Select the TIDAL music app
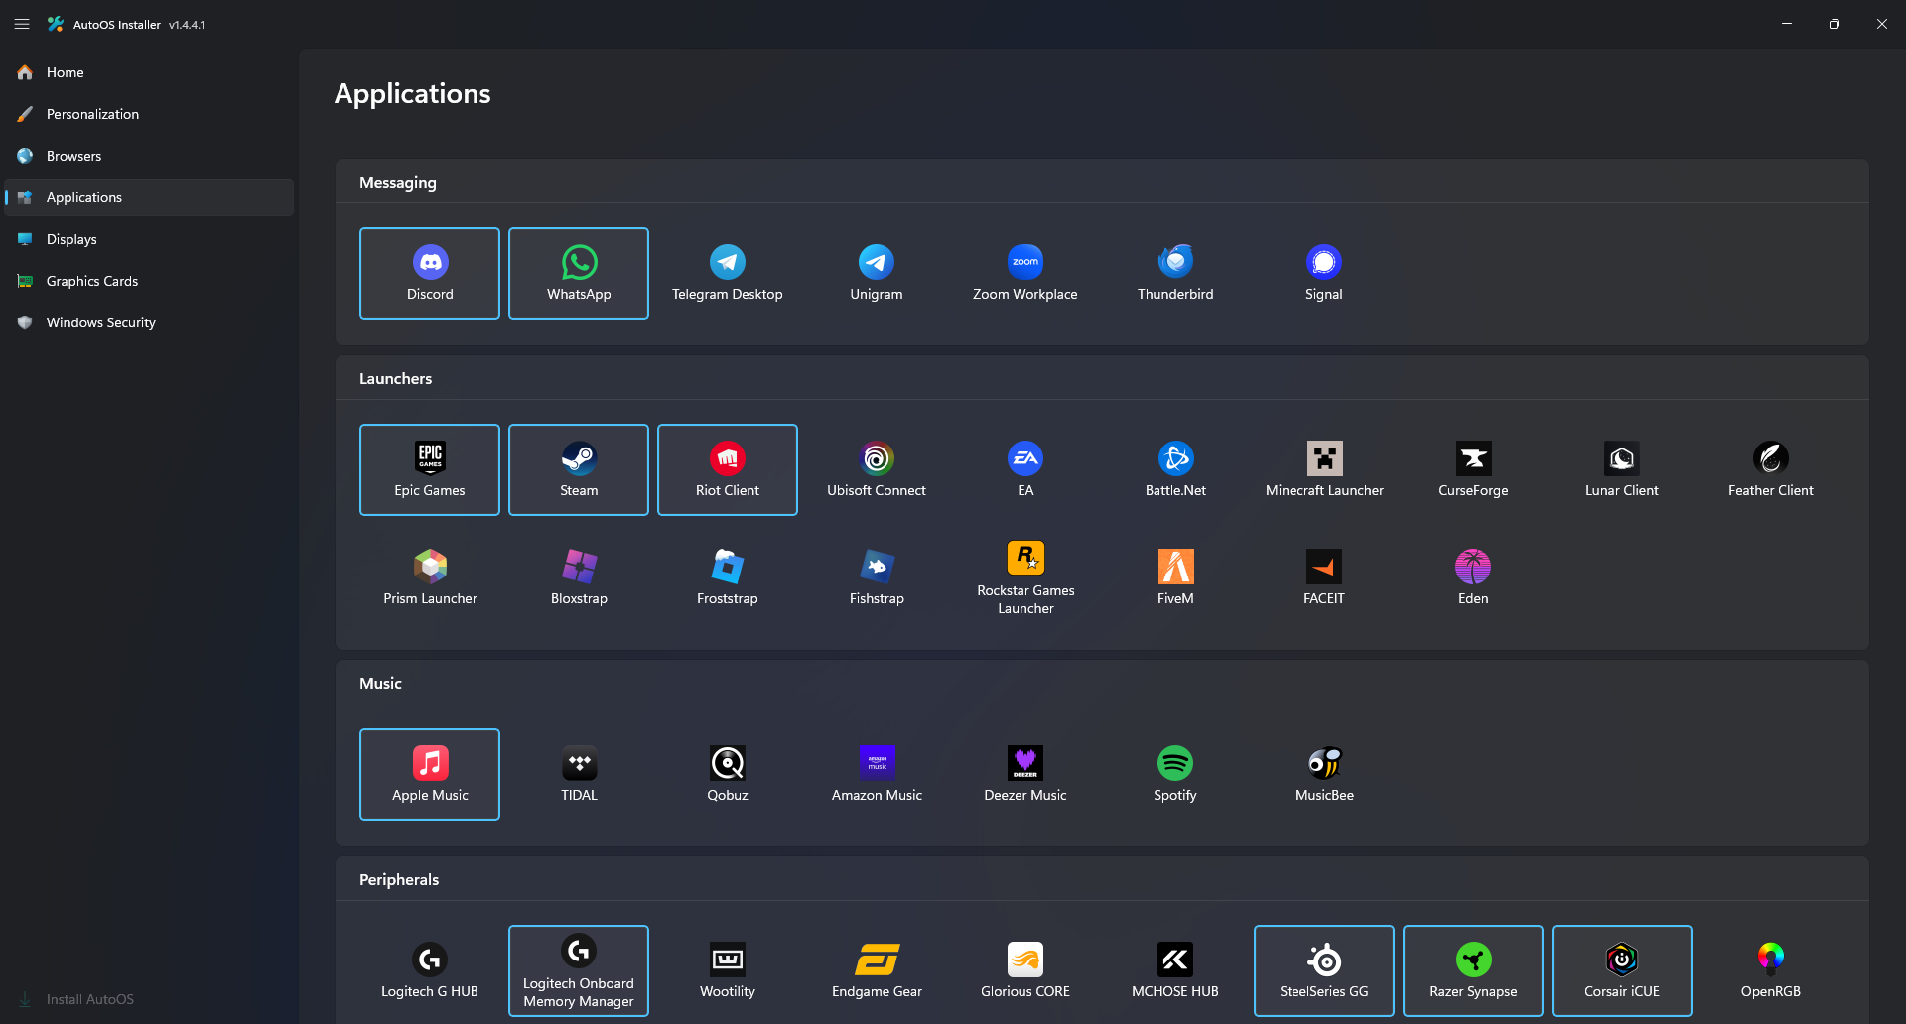This screenshot has height=1024, width=1906. click(579, 774)
